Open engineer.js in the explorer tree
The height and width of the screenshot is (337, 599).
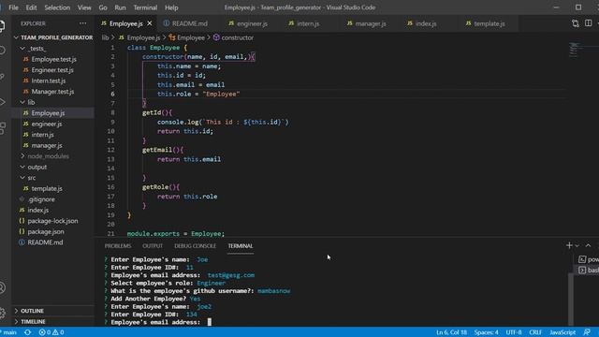(47, 124)
